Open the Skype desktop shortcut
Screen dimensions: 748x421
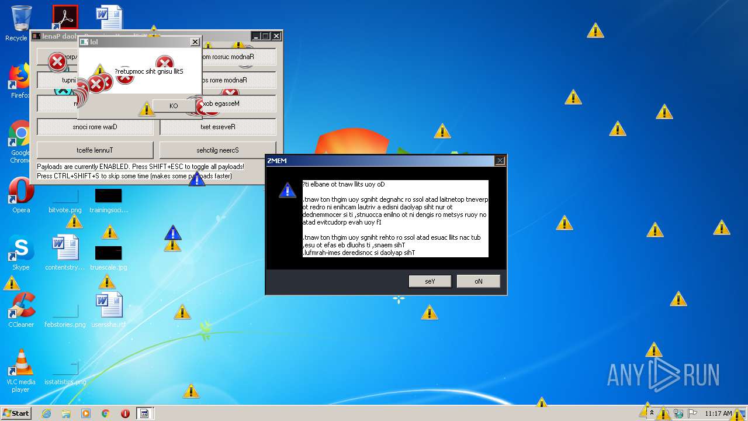tap(20, 253)
